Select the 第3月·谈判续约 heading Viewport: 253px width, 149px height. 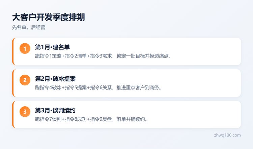(x=55, y=110)
